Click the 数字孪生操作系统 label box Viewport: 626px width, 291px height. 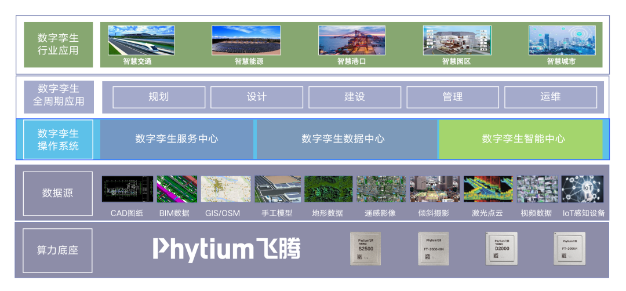tap(59, 139)
